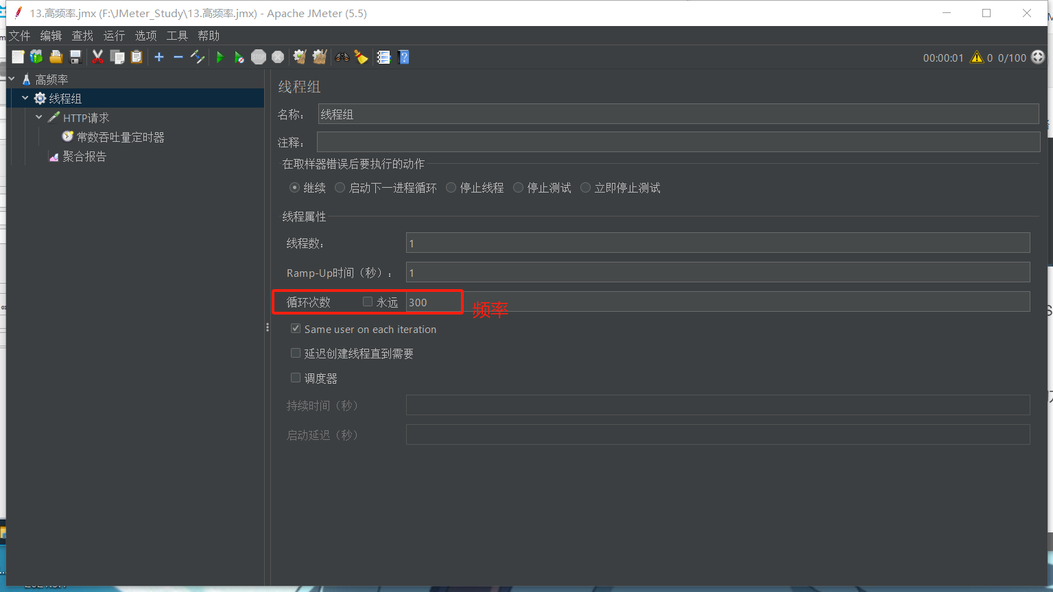Click the Paste clipboard icon
1053x592 pixels.
point(137,57)
